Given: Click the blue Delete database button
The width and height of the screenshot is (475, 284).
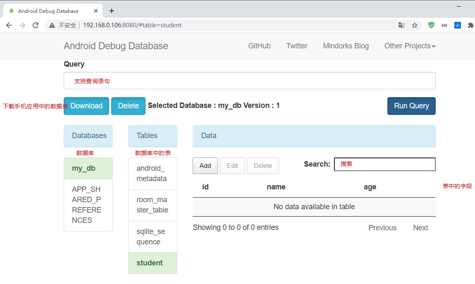Looking at the screenshot, I should [129, 106].
